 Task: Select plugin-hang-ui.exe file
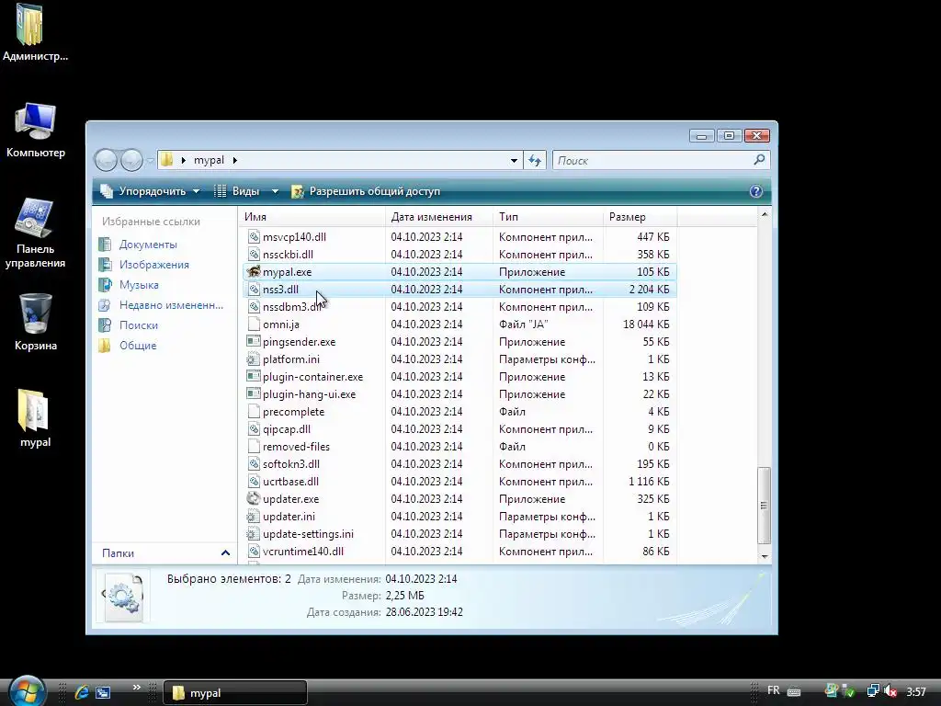point(309,394)
